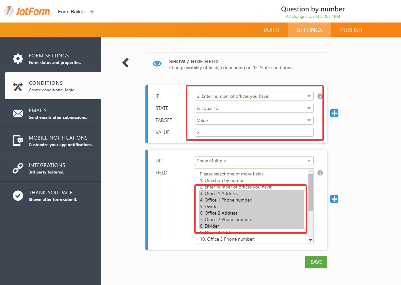Click the eye icon beside Show / Hide Field

tap(157, 64)
